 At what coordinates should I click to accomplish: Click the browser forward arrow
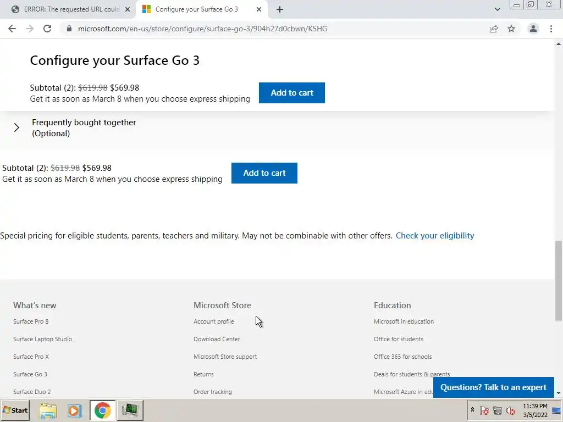[x=30, y=29]
